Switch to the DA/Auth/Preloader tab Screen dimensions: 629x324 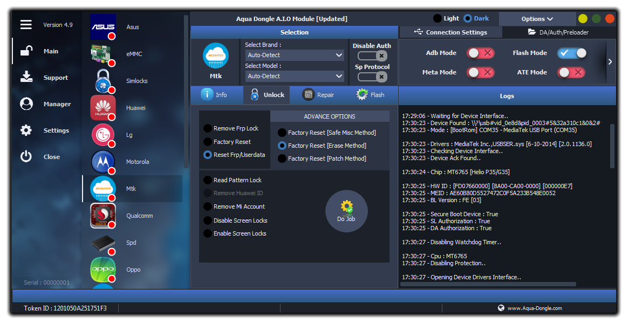(558, 32)
